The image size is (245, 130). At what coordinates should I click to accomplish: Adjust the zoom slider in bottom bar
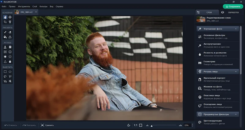click(151, 125)
